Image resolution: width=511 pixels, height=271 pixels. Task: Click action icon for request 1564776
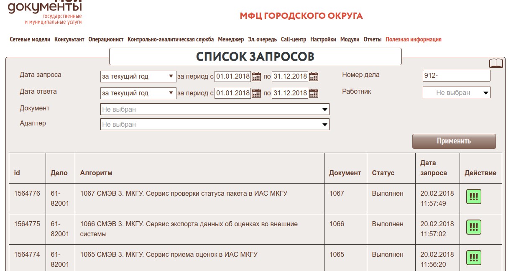click(474, 197)
